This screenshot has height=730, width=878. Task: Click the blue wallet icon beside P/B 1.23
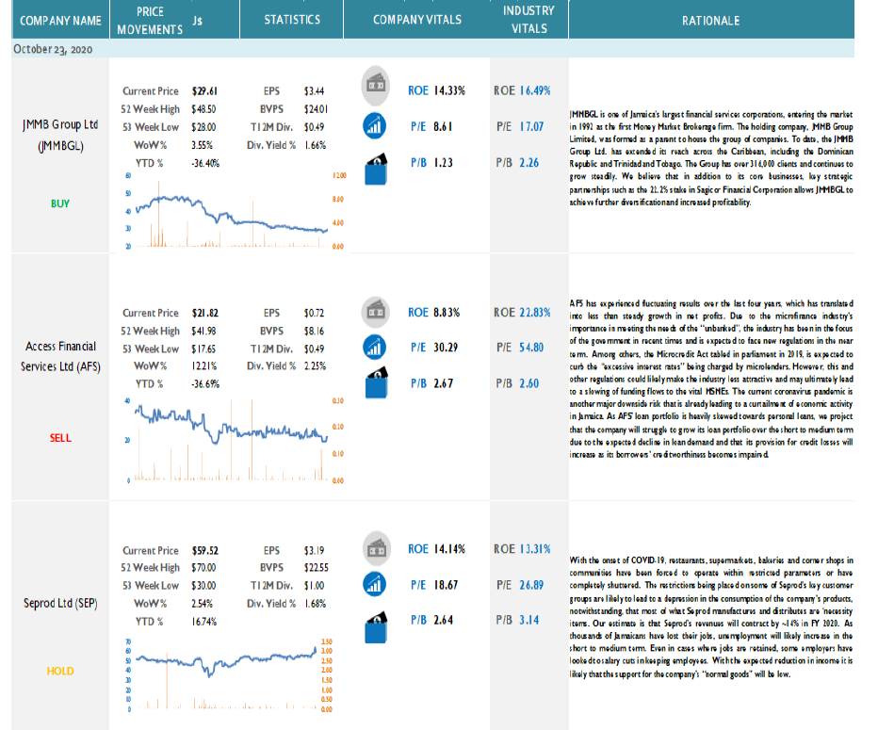coord(376,169)
